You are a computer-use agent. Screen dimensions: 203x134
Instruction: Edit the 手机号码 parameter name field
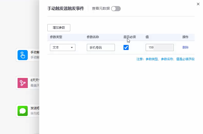point(101,47)
